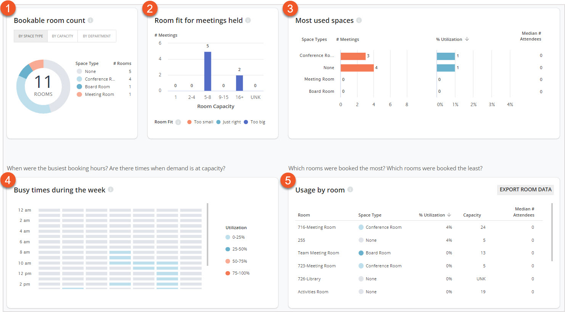Switch to the BY DEPARTMENT tab
The width and height of the screenshot is (565, 312).
(x=97, y=36)
